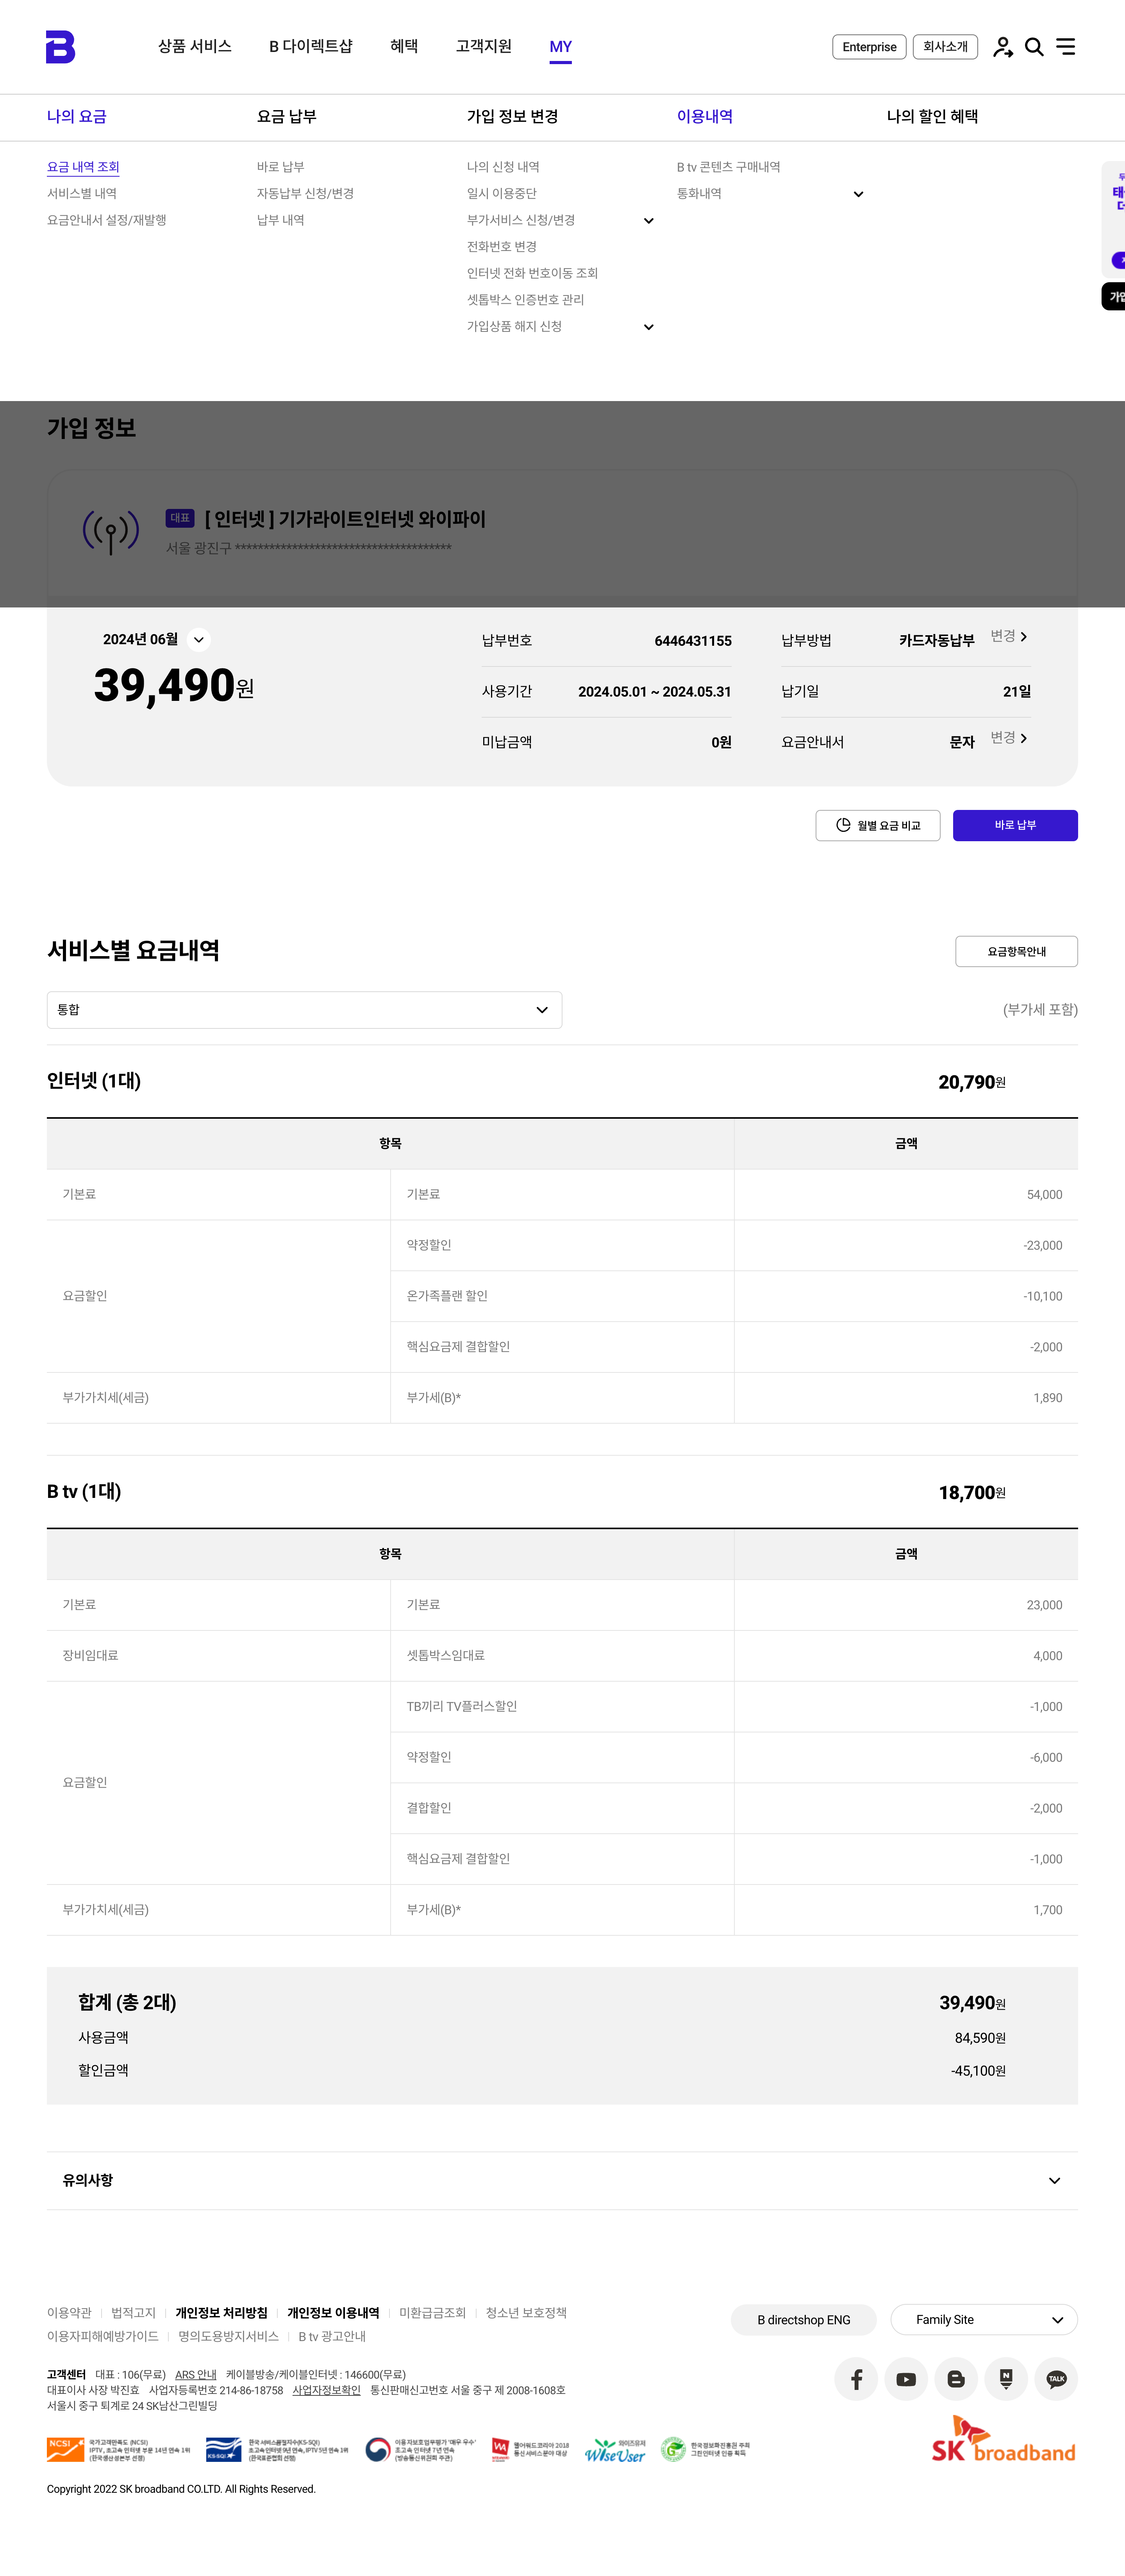
Task: Open the hamburger menu icon
Action: 1066,47
